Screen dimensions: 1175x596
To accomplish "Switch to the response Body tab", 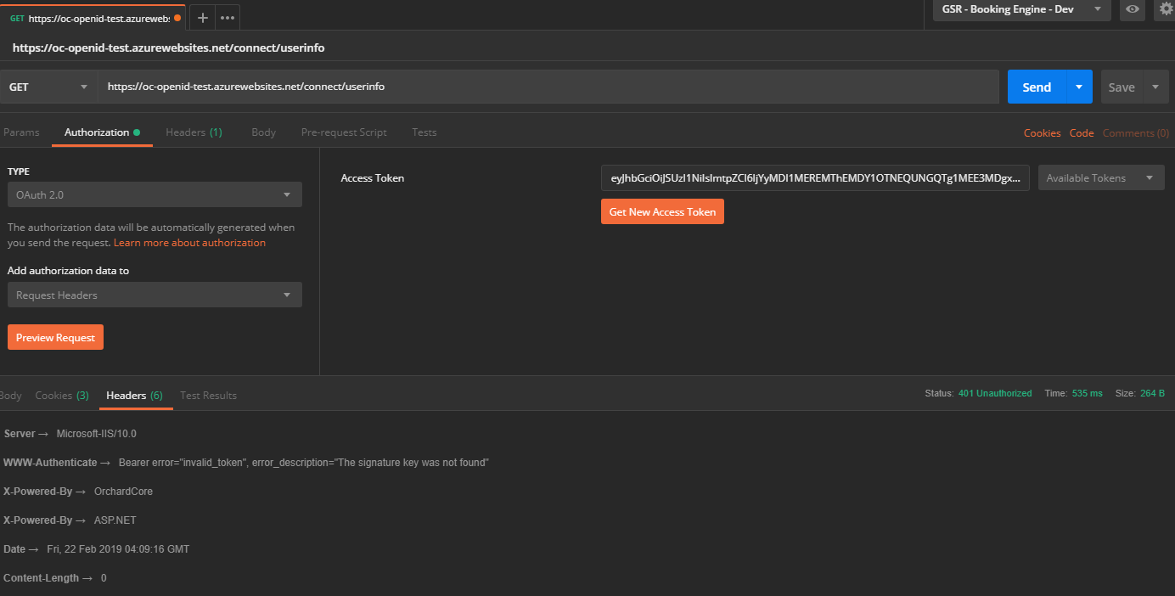I will tap(10, 395).
